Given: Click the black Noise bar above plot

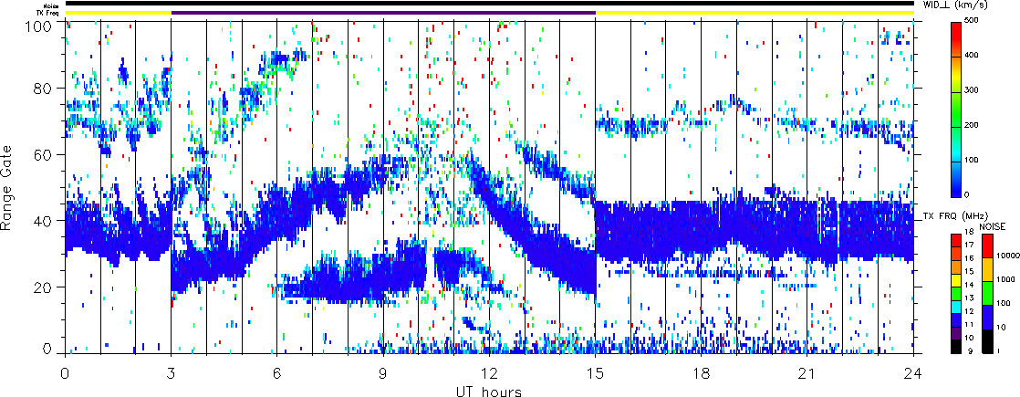Looking at the screenshot, I should click(x=489, y=5).
